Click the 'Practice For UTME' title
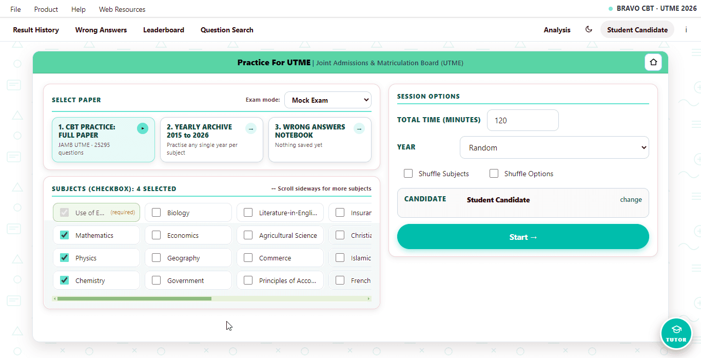Viewport: 701px width, 358px height. point(274,62)
